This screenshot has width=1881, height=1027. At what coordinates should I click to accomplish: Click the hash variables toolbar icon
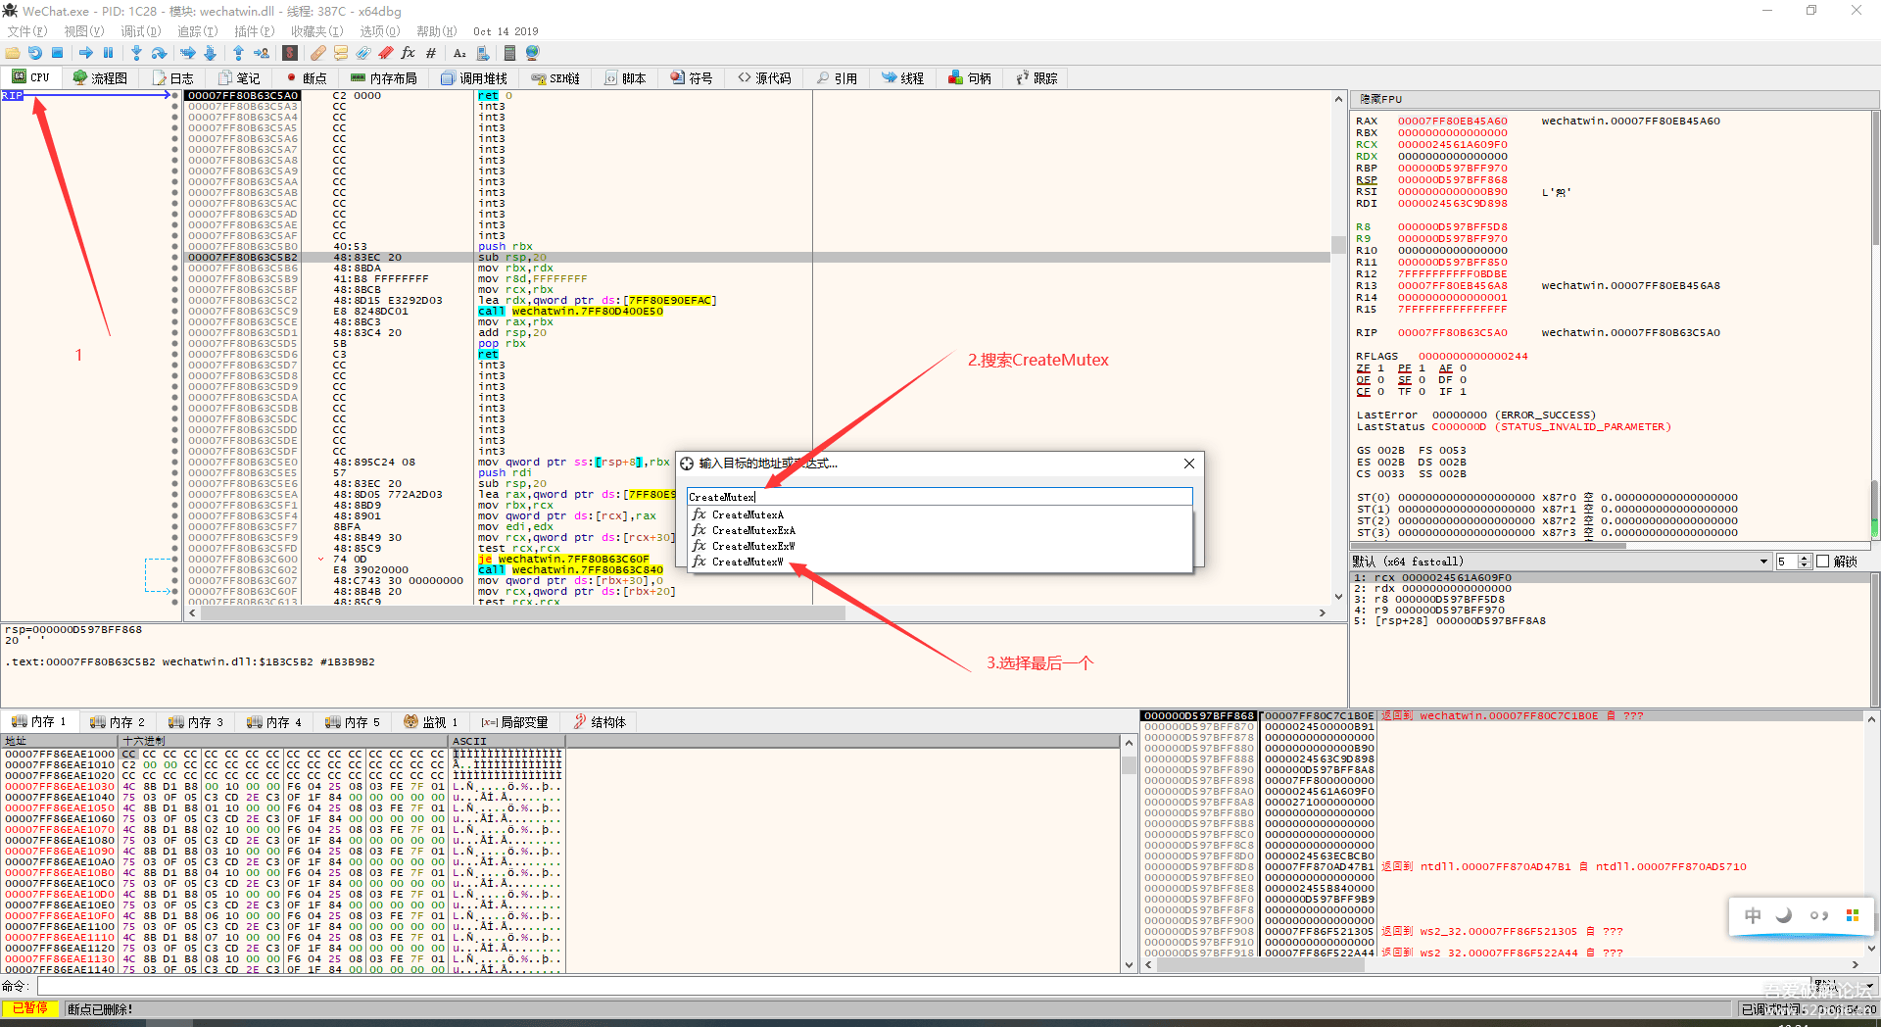(431, 53)
